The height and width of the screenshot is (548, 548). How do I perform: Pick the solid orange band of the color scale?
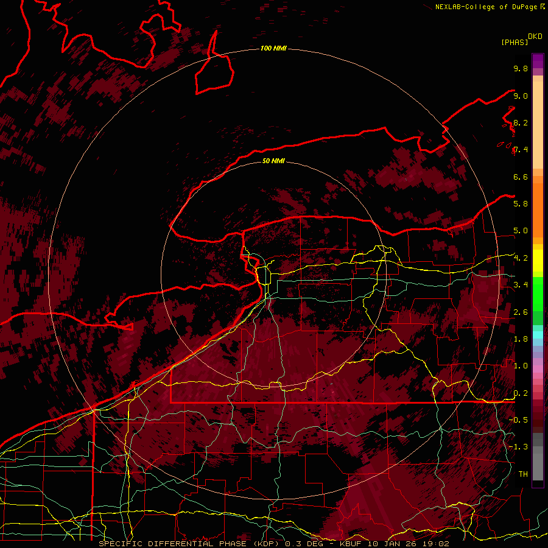click(x=538, y=211)
